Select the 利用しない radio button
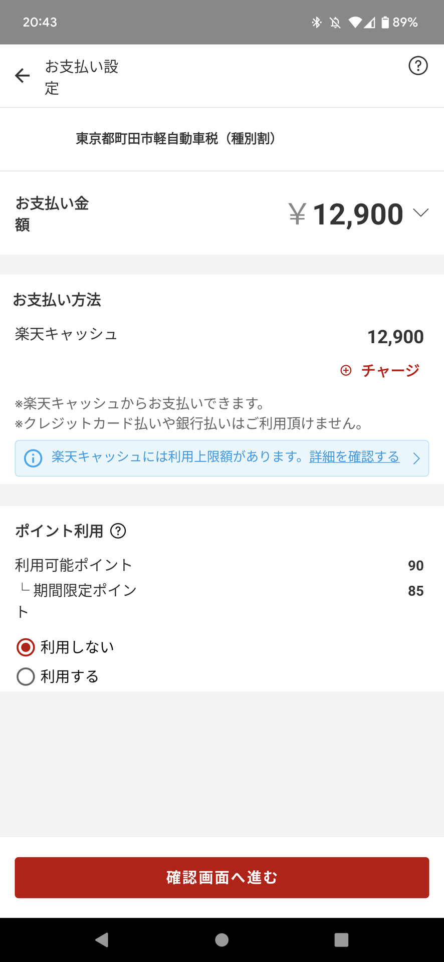 click(26, 647)
